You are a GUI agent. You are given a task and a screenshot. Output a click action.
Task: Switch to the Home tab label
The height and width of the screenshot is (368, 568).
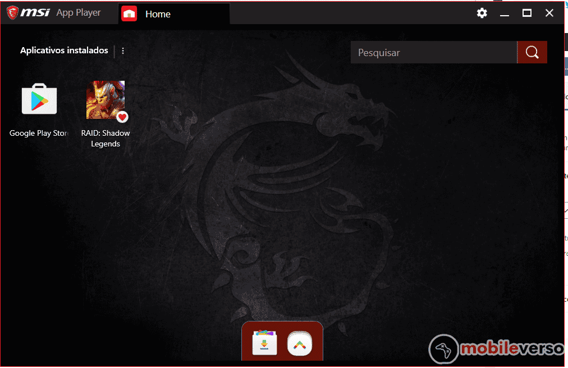tap(158, 14)
